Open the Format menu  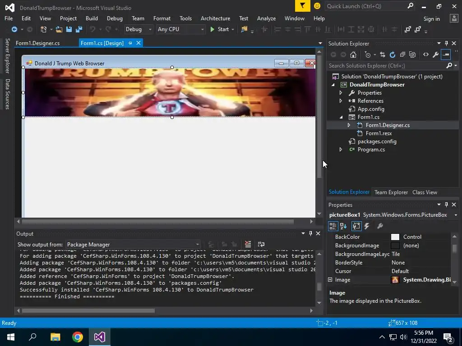click(x=162, y=18)
